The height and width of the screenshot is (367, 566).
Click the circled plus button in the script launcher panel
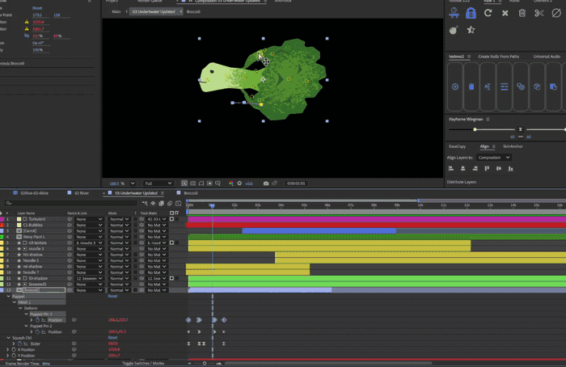pos(454,86)
